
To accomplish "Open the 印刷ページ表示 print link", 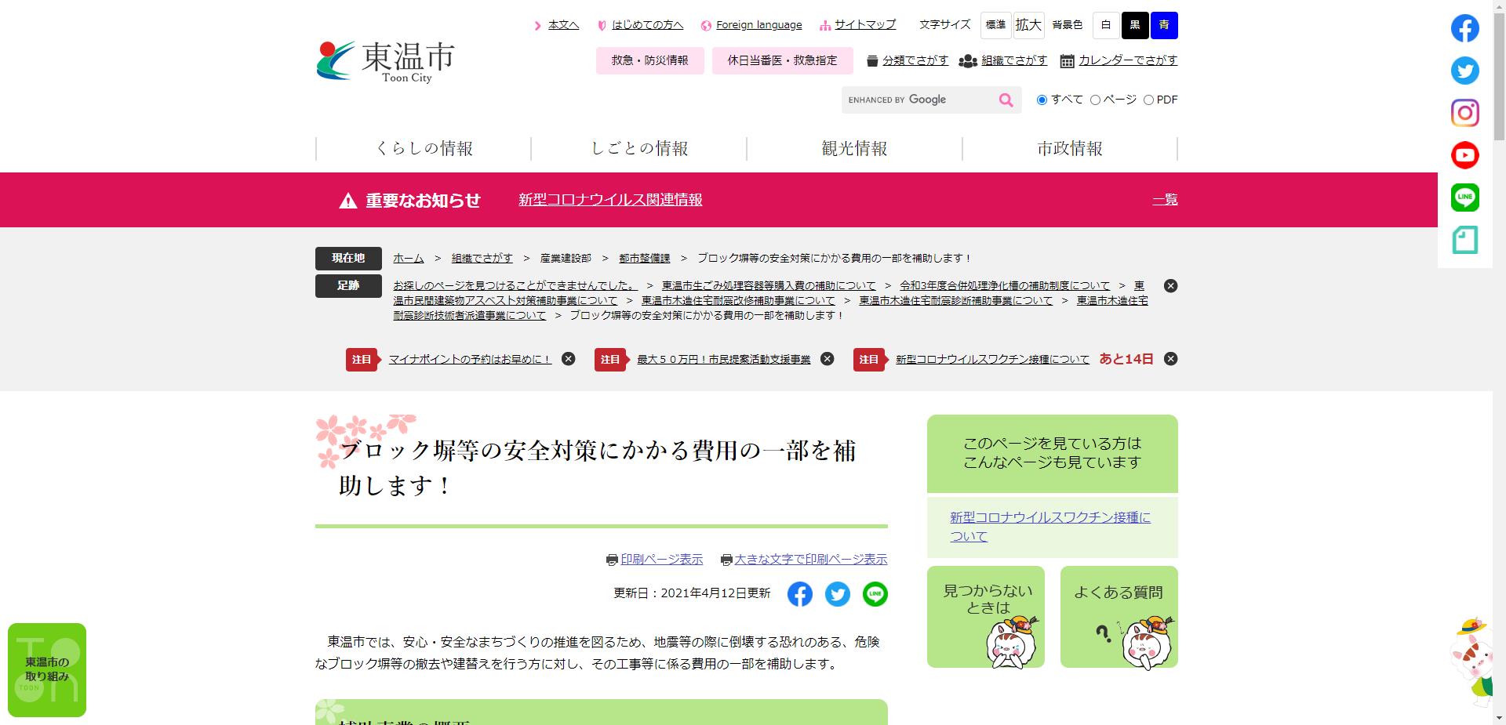I will click(x=661, y=559).
